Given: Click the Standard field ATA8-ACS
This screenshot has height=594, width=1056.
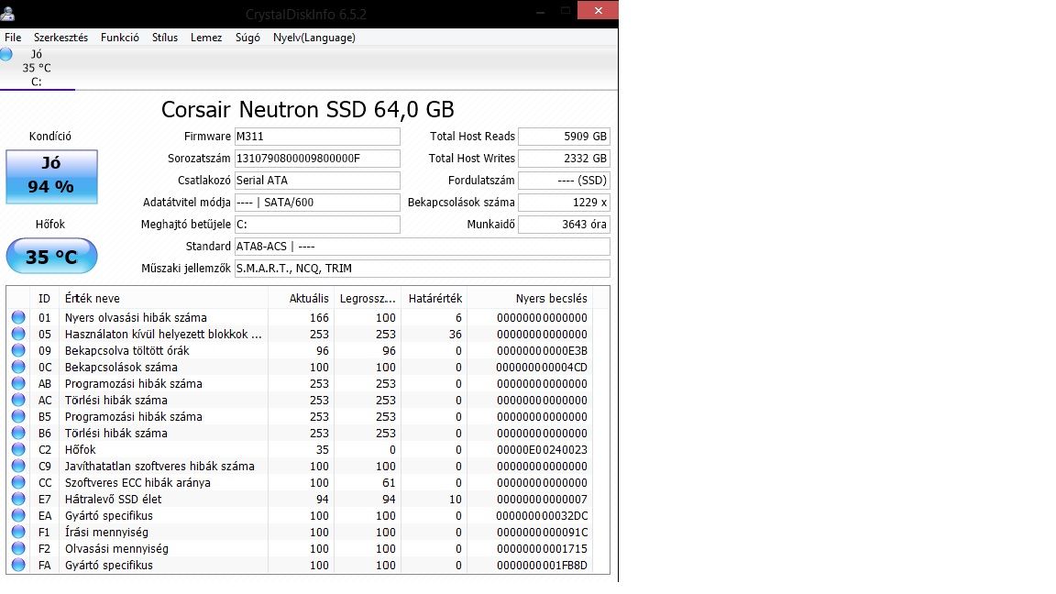Looking at the screenshot, I should click(423, 247).
